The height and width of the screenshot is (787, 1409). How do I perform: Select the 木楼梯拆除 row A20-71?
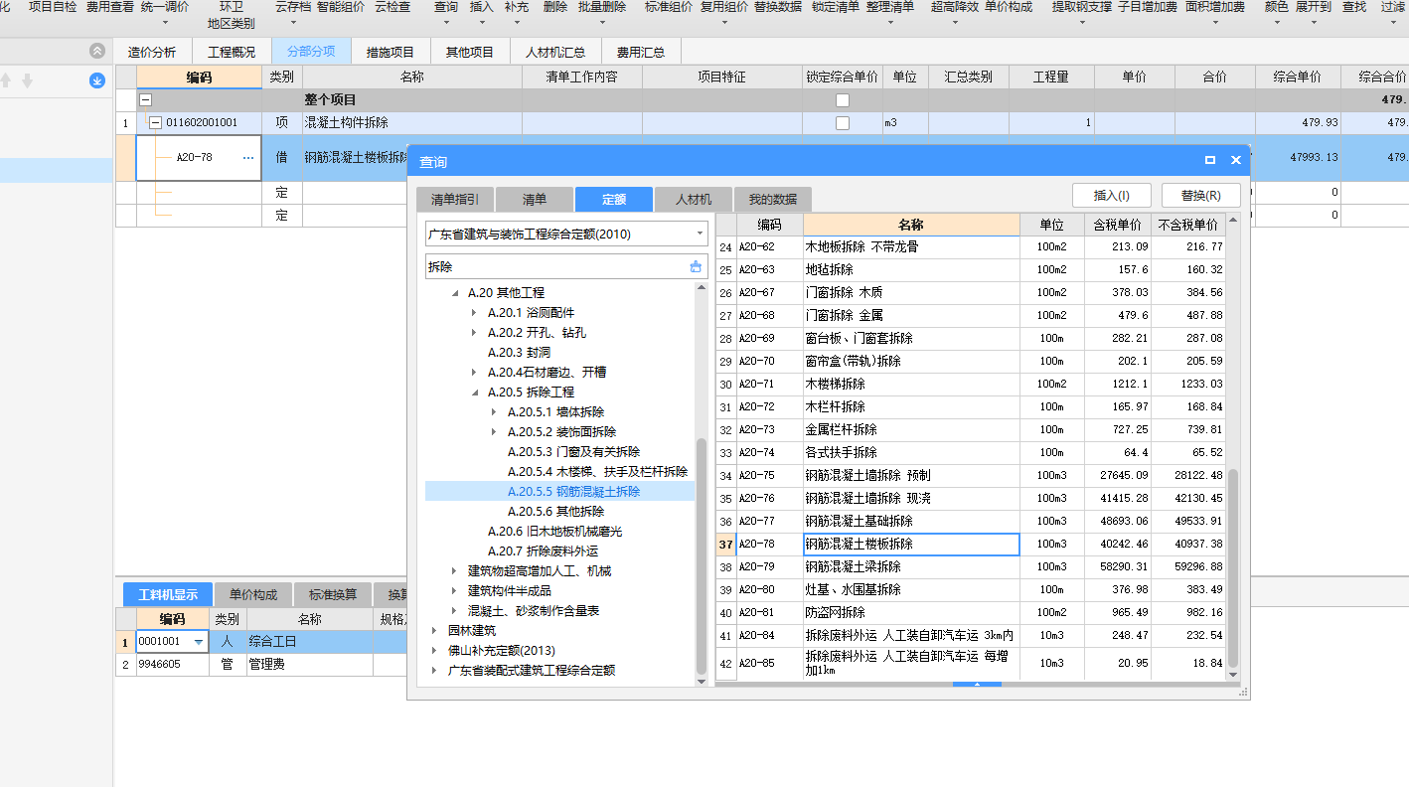(971, 385)
